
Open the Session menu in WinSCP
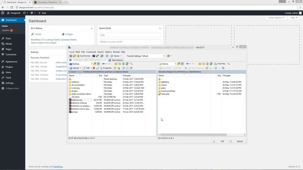100,52
